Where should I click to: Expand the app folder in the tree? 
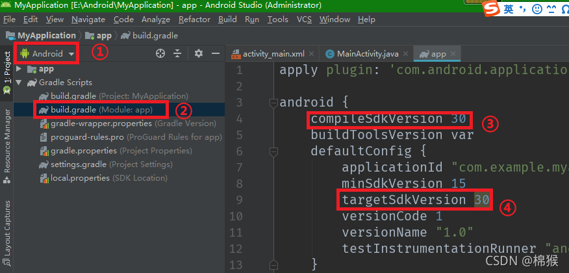(x=19, y=69)
